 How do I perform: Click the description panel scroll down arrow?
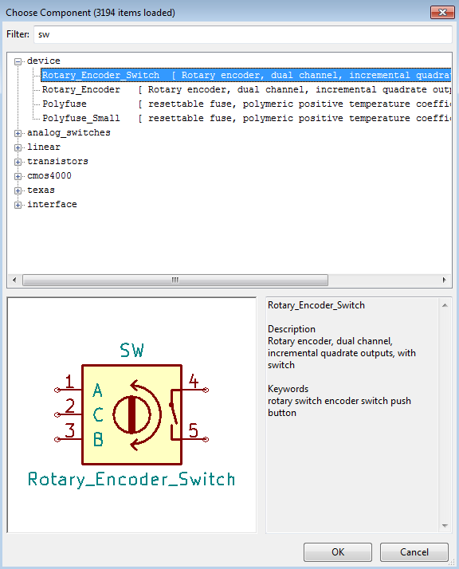click(x=445, y=525)
